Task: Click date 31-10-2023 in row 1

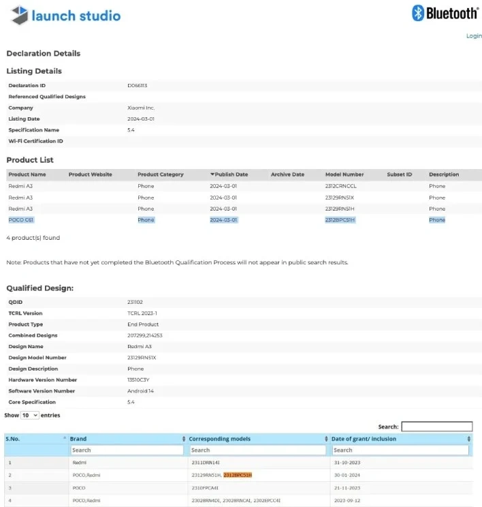Action: (x=347, y=463)
